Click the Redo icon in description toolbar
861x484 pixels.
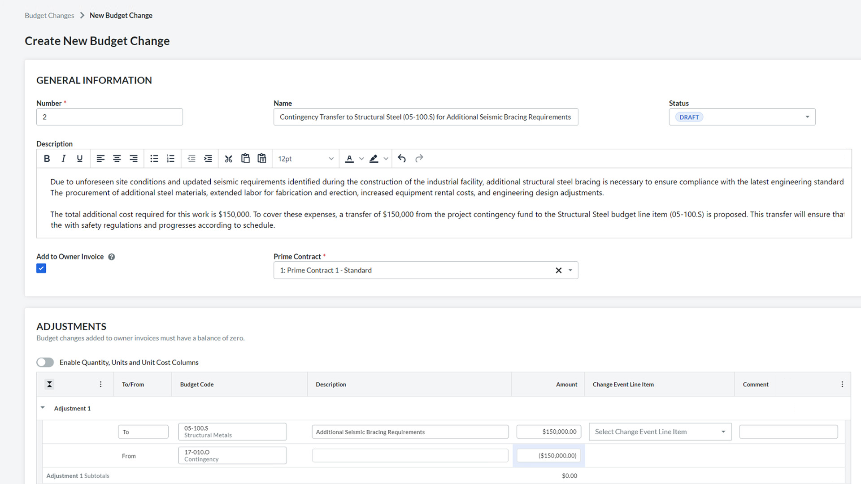[419, 158]
